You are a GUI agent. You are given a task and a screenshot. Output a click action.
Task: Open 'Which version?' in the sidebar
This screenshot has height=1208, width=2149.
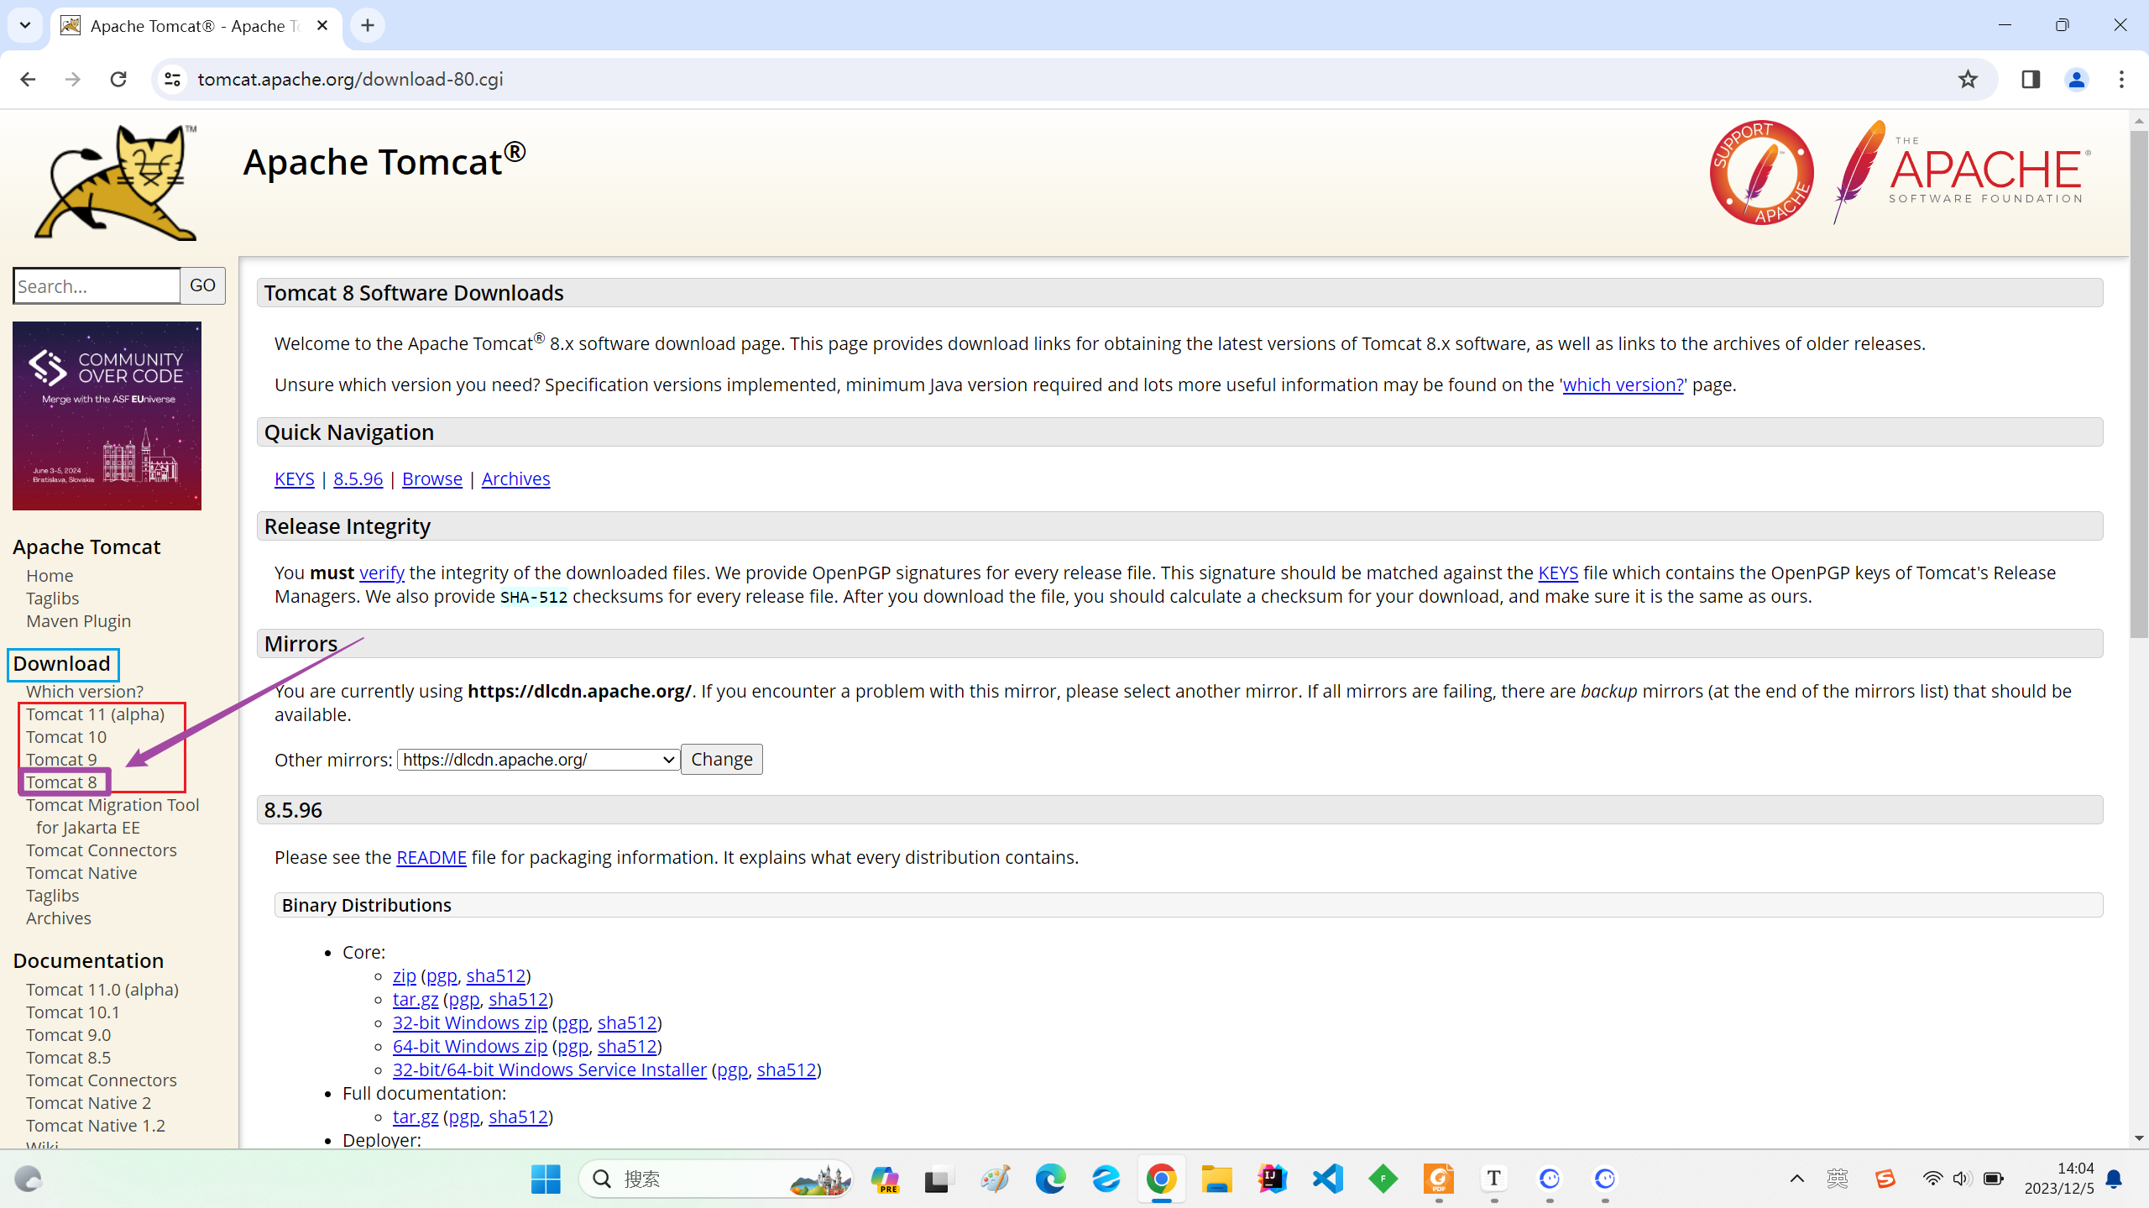click(x=84, y=691)
